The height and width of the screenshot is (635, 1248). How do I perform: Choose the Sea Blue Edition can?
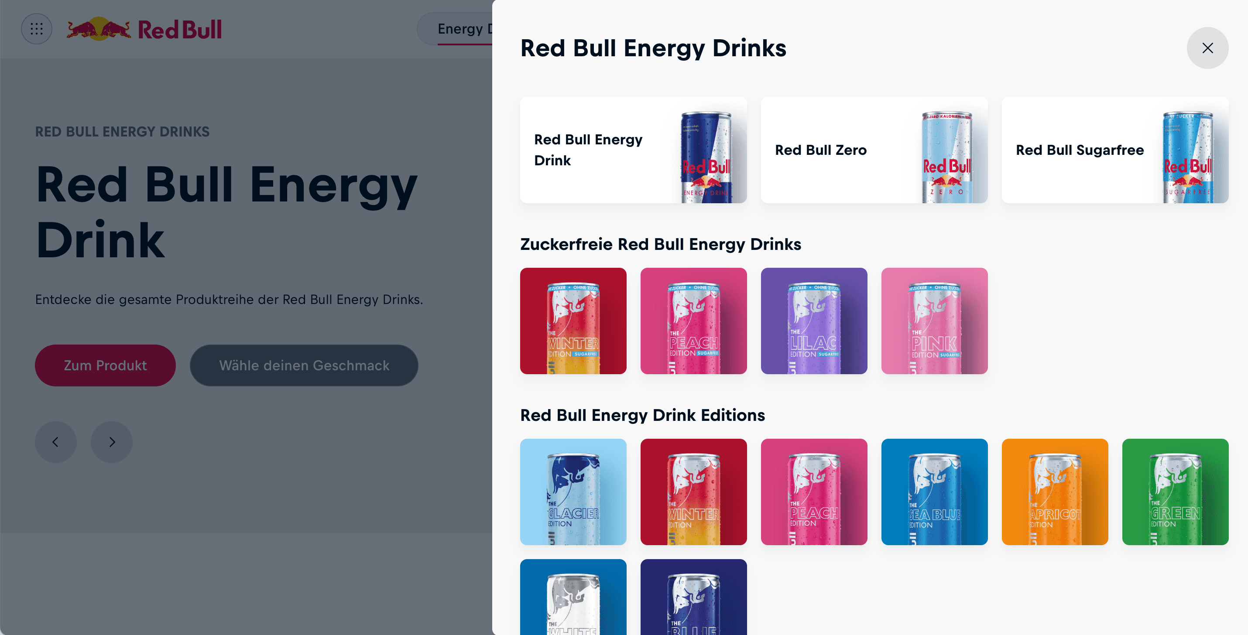tap(934, 492)
